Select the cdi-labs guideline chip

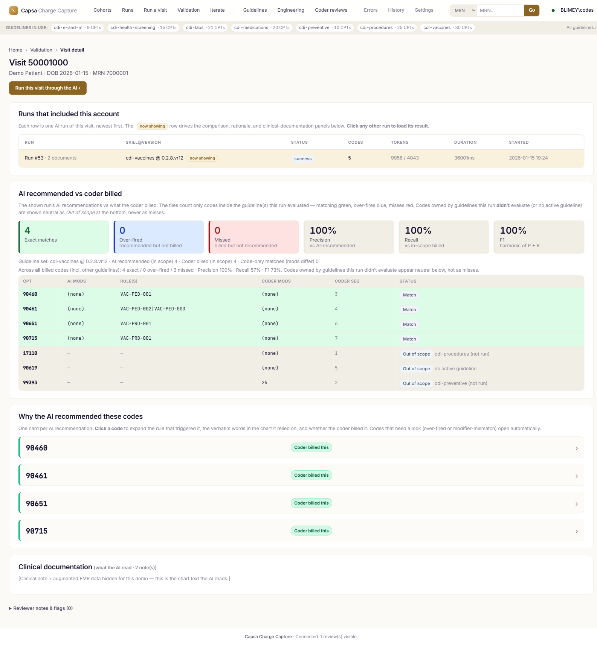[205, 27]
